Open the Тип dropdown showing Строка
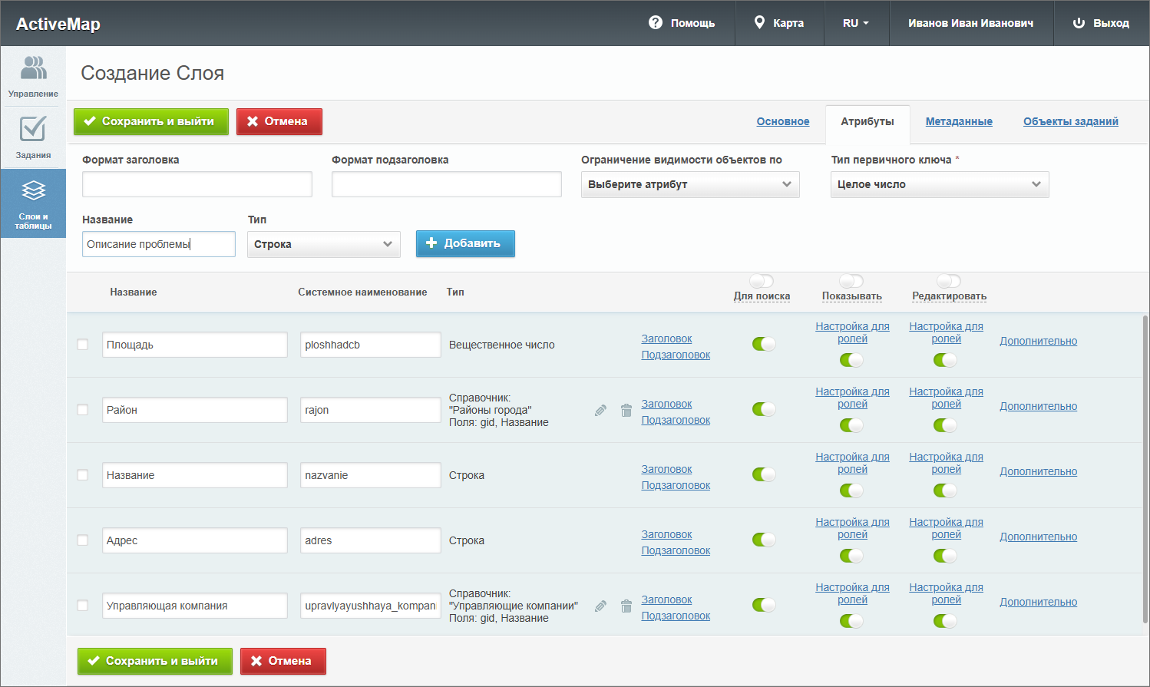 coord(323,244)
